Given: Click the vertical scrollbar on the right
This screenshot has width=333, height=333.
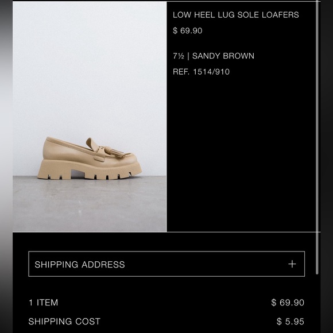Looking at the screenshot, I should [317, 137].
